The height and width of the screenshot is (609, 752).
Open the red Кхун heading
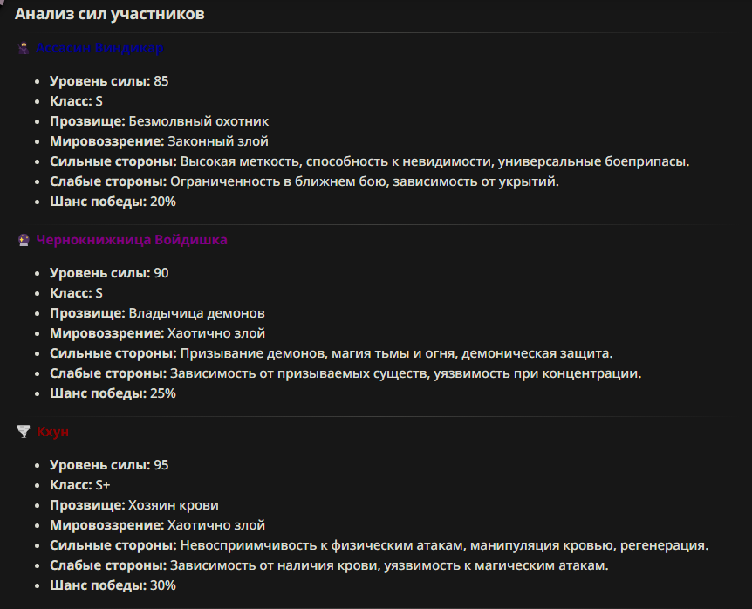click(52, 432)
